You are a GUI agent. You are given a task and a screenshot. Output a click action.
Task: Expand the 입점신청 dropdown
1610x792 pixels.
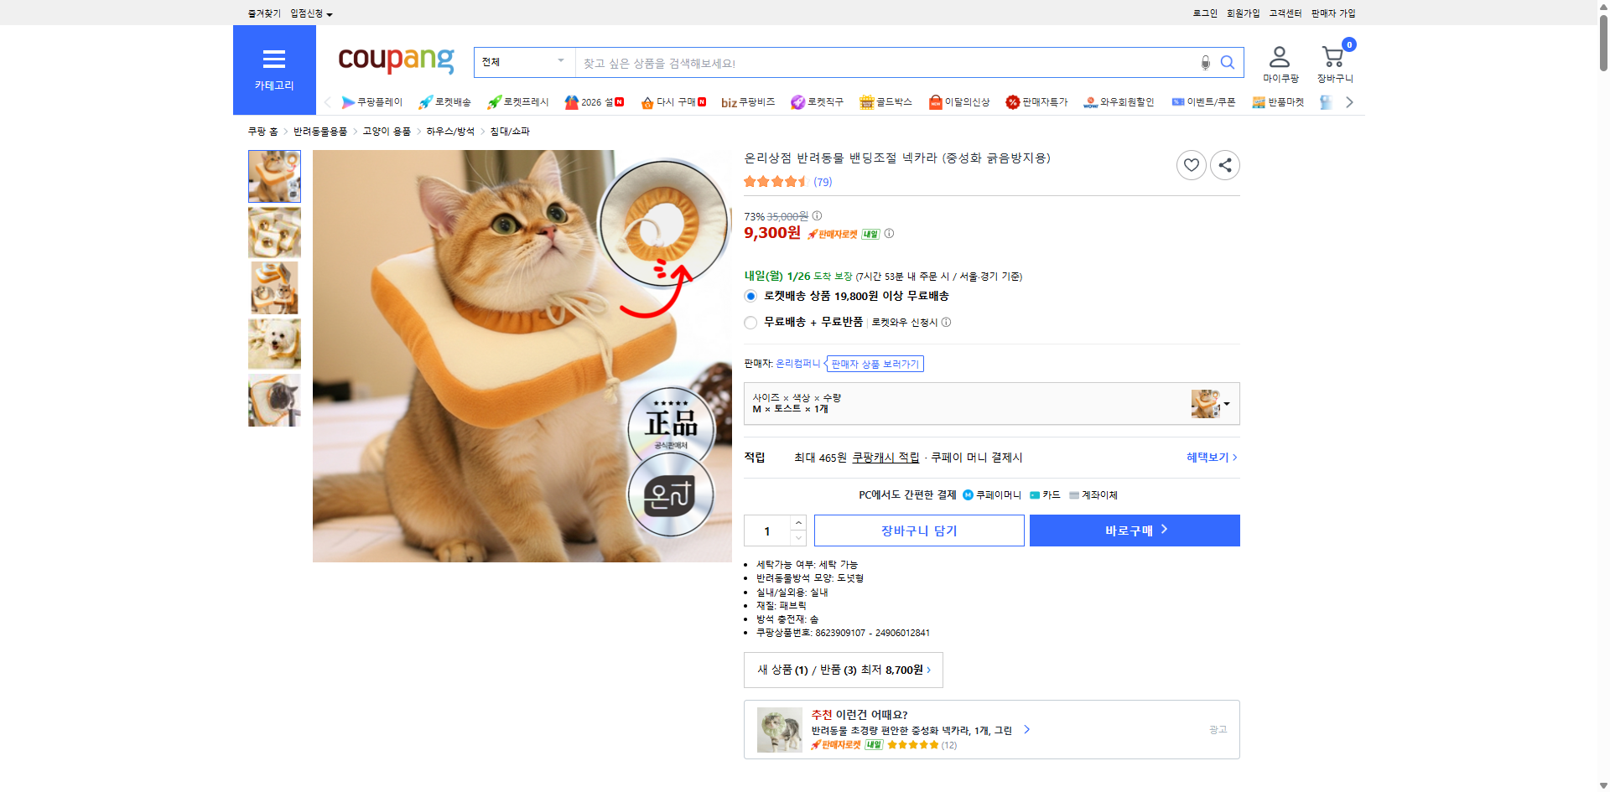coord(308,13)
